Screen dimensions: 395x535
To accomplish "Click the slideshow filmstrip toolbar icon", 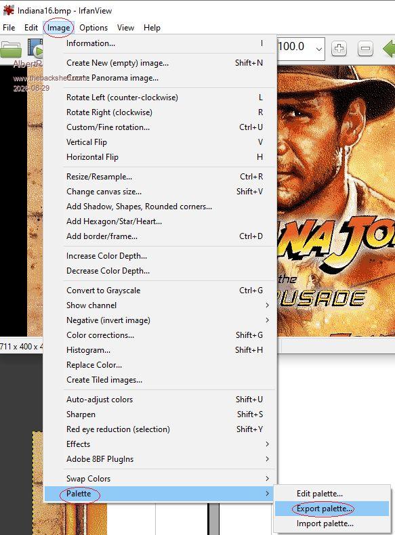I will point(35,48).
